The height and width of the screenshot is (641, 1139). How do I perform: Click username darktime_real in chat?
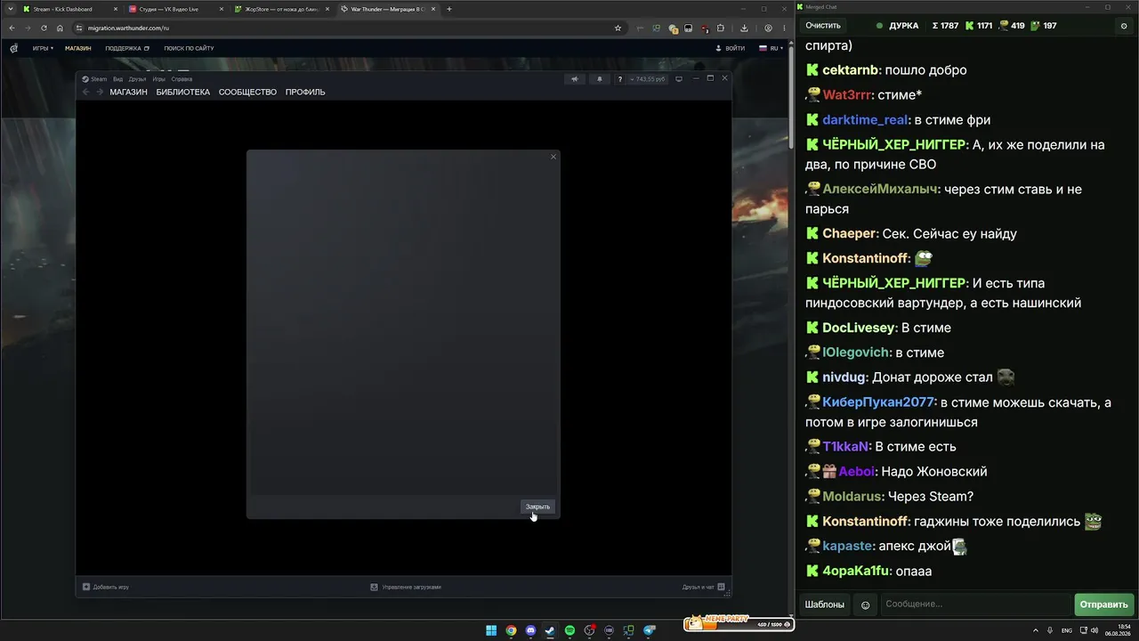point(865,120)
